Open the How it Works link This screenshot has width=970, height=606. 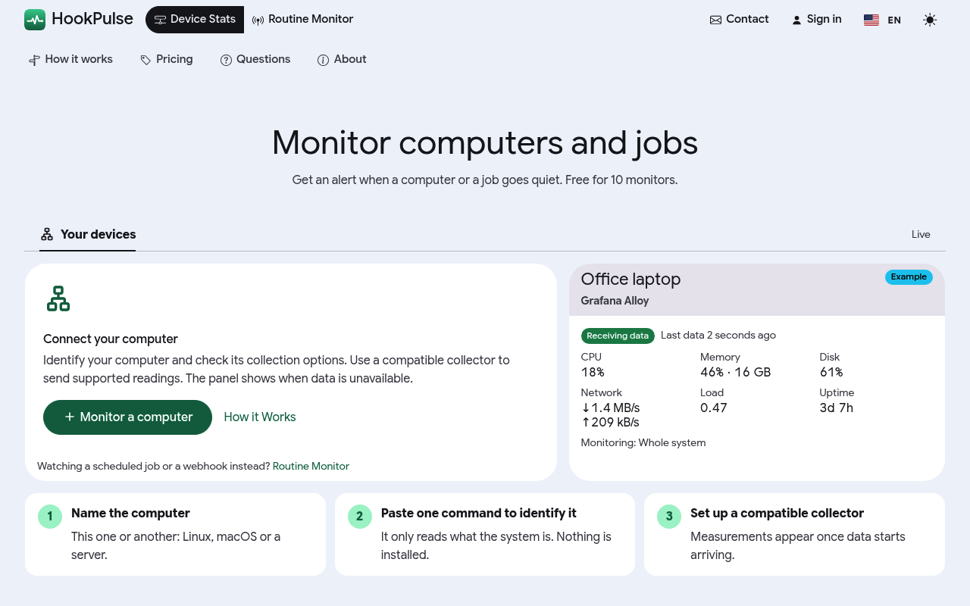[x=260, y=417]
